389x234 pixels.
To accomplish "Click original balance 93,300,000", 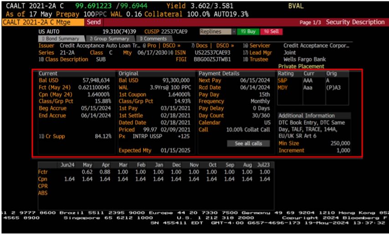I will pos(176,80).
